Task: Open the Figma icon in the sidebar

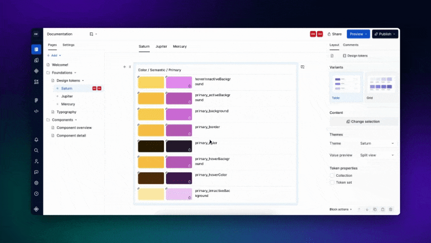Action: 36,100
